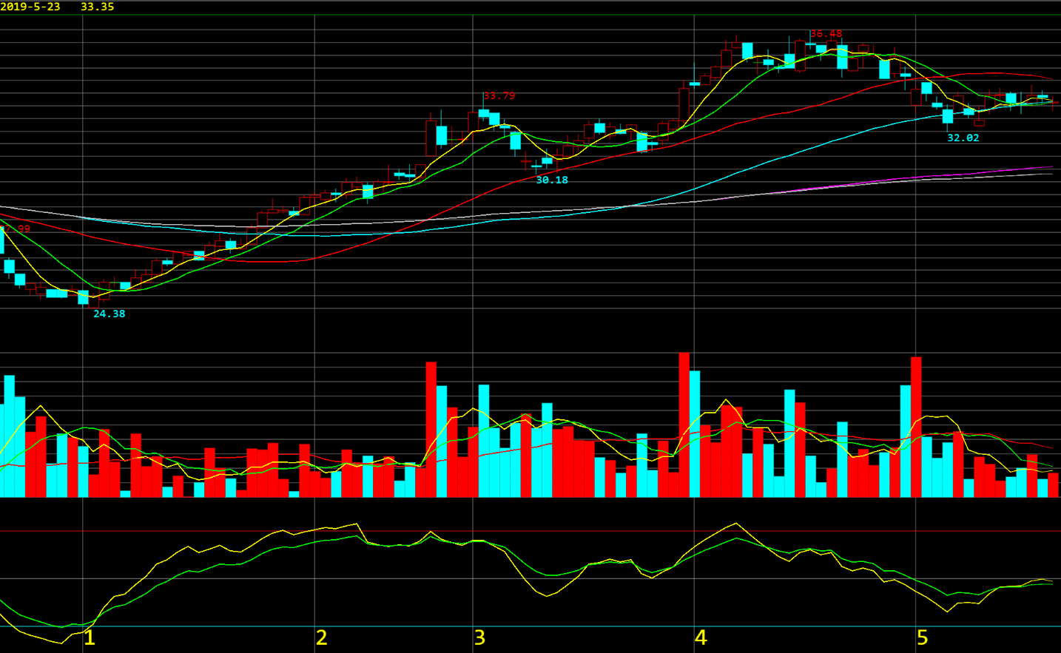
Task: Click month marker 4 on time axis
Action: pyautogui.click(x=701, y=637)
